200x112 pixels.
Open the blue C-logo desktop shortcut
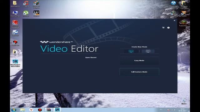pyautogui.click(x=15, y=33)
